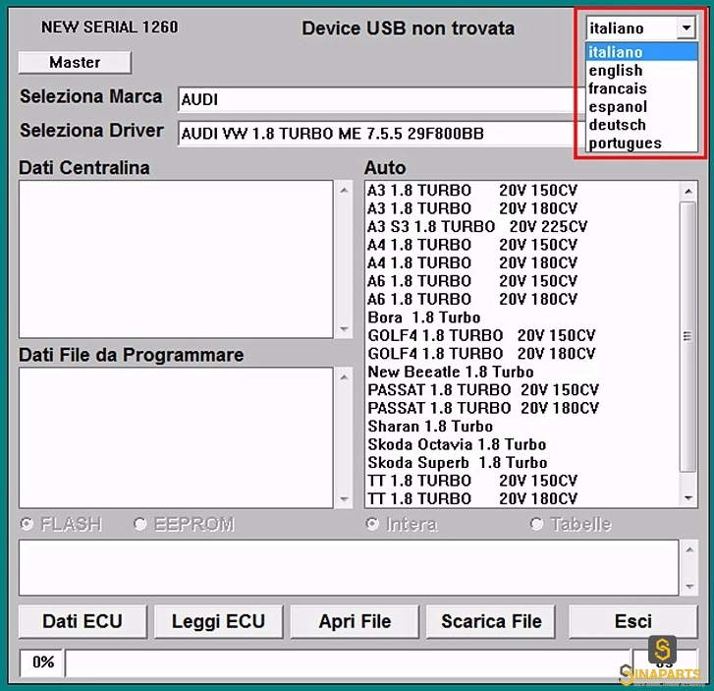Click Auto list scrollbar down arrow
Viewport: 714px width, 691px height.
click(688, 498)
